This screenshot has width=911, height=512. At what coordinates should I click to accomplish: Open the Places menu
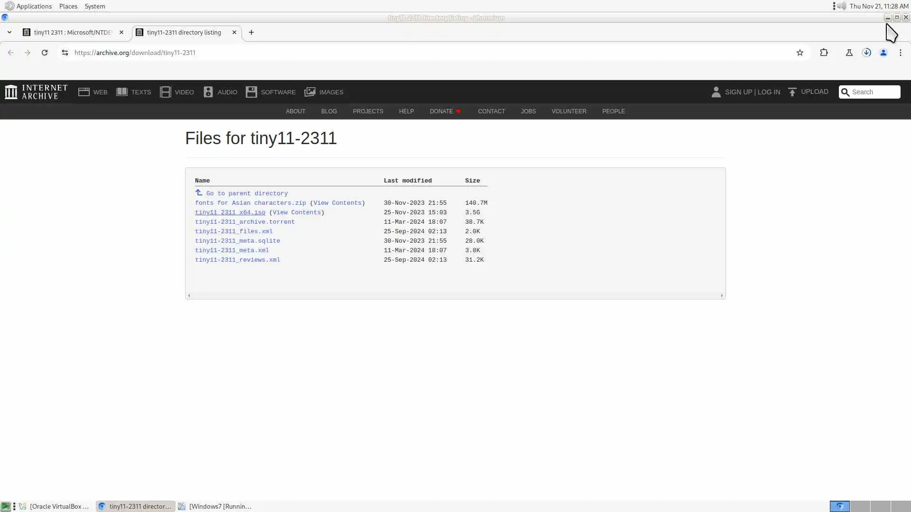[68, 6]
